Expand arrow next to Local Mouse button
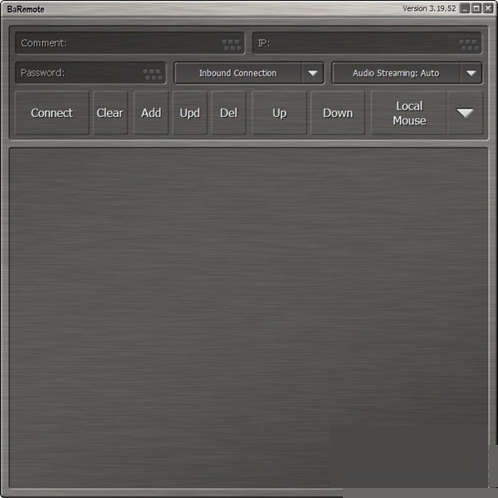This screenshot has height=498, width=498. (x=465, y=113)
